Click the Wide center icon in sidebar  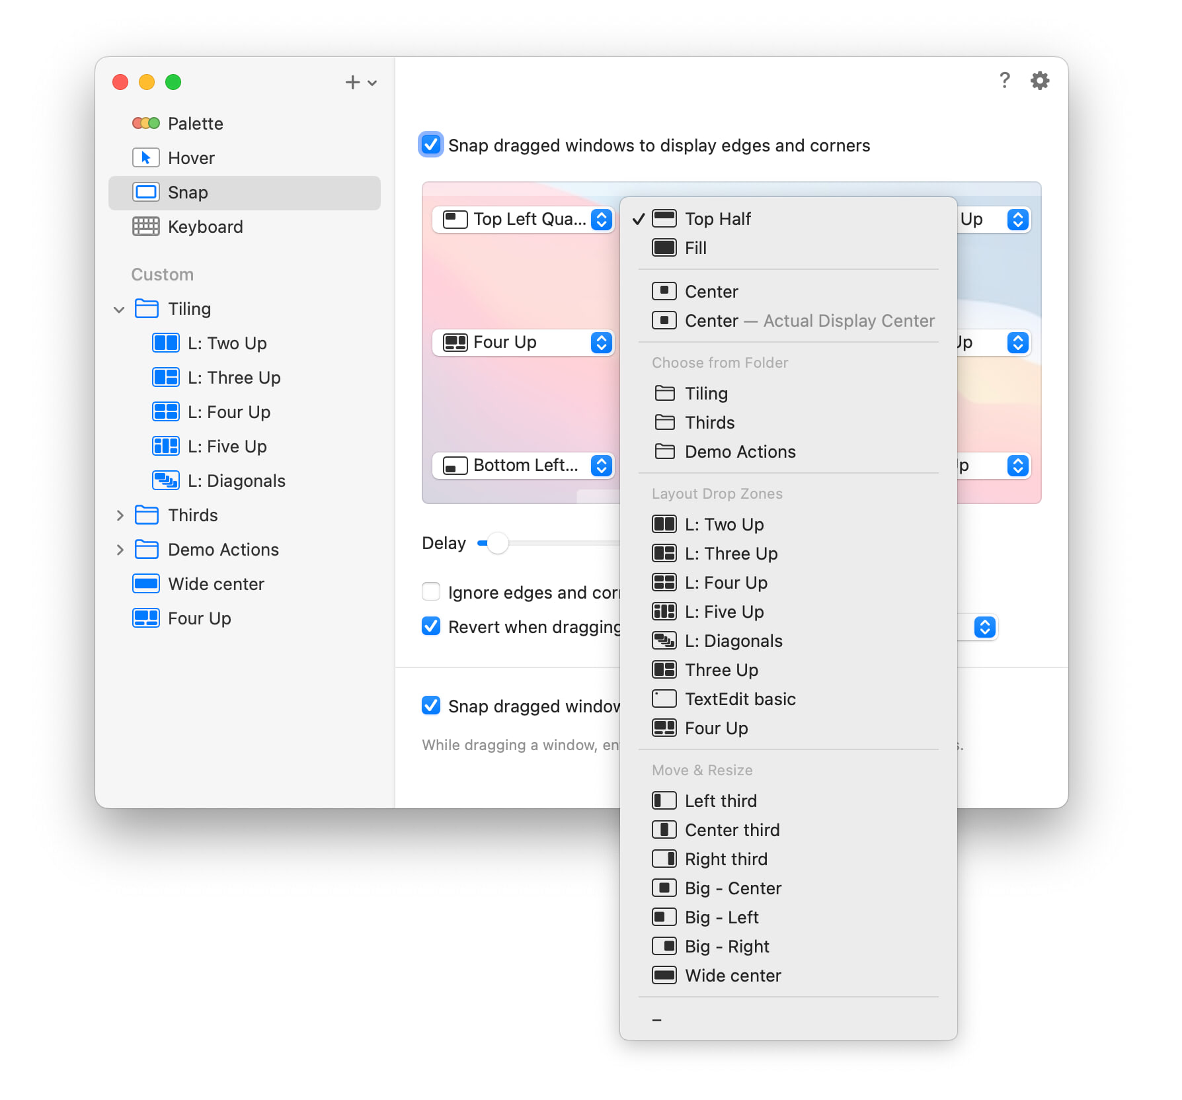145,584
